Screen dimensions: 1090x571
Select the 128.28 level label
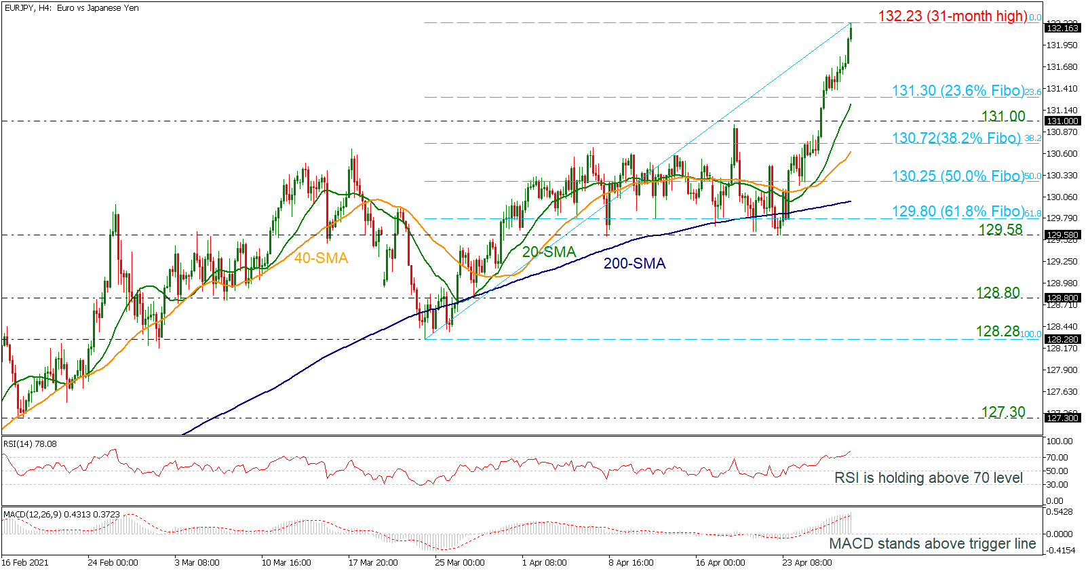(x=998, y=332)
